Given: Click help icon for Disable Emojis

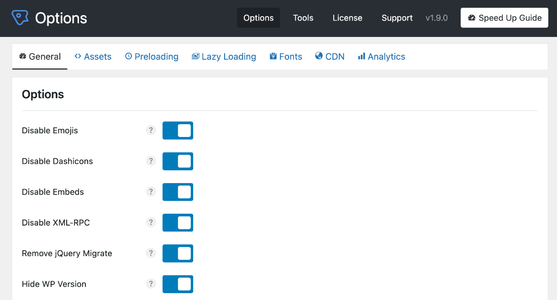Looking at the screenshot, I should tap(151, 130).
